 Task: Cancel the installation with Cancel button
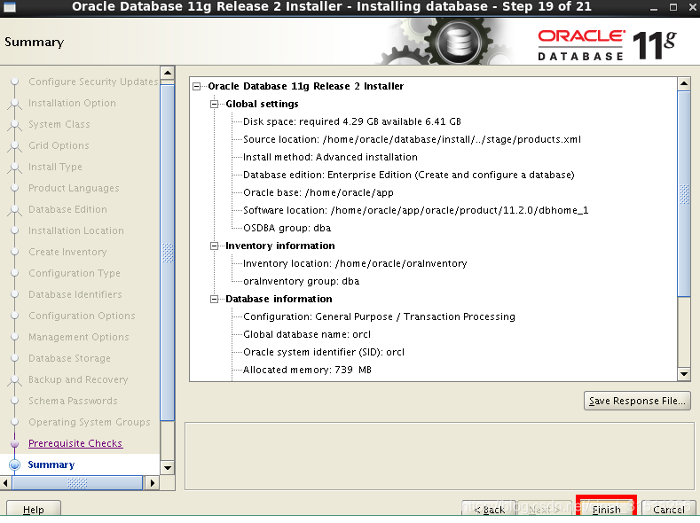coord(668,509)
